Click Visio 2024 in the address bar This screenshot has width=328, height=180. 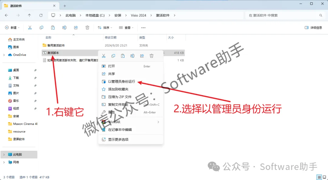(138, 15)
